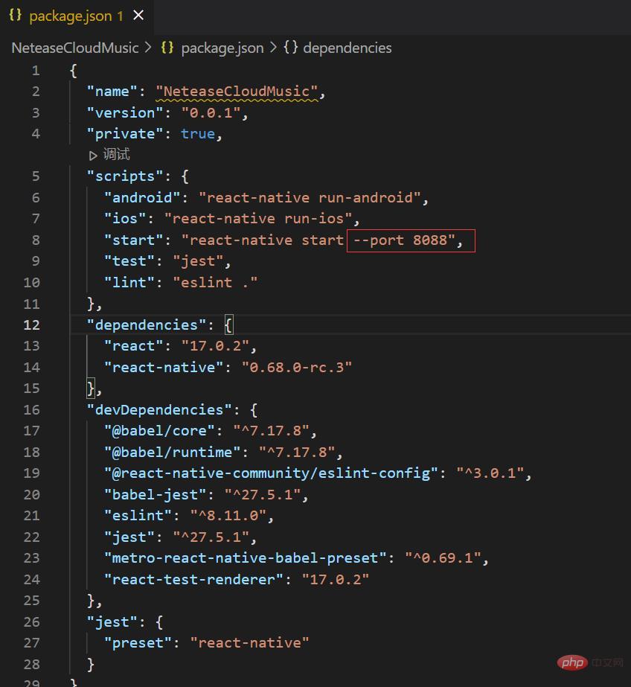The height and width of the screenshot is (687, 631).
Task: Click the "babel-jest" key
Action: pyautogui.click(x=156, y=495)
